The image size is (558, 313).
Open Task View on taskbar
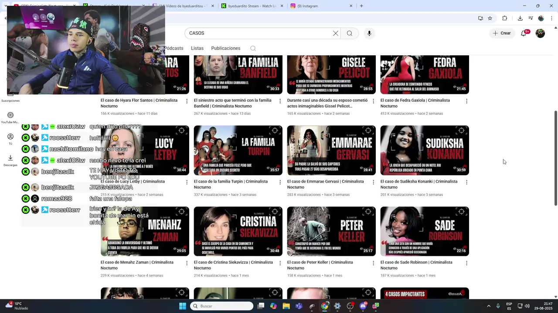(x=261, y=306)
